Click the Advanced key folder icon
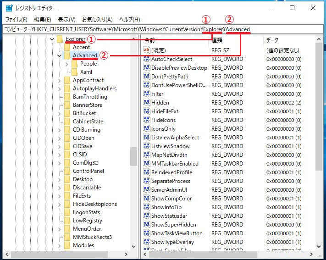Image resolution: width=326 pixels, height=260 pixels. 67,55
